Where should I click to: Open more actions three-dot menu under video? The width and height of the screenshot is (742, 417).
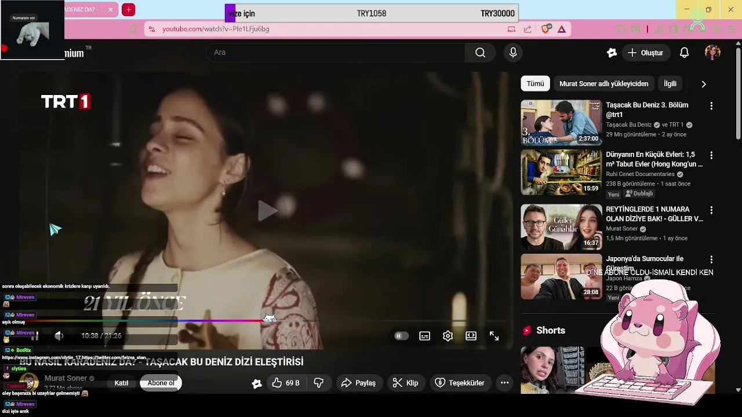pyautogui.click(x=504, y=383)
